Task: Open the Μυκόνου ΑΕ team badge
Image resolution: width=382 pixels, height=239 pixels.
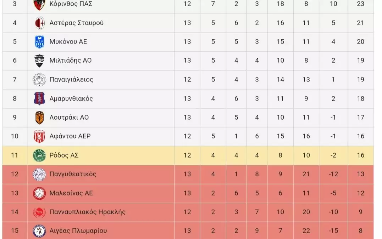Action: (39, 42)
